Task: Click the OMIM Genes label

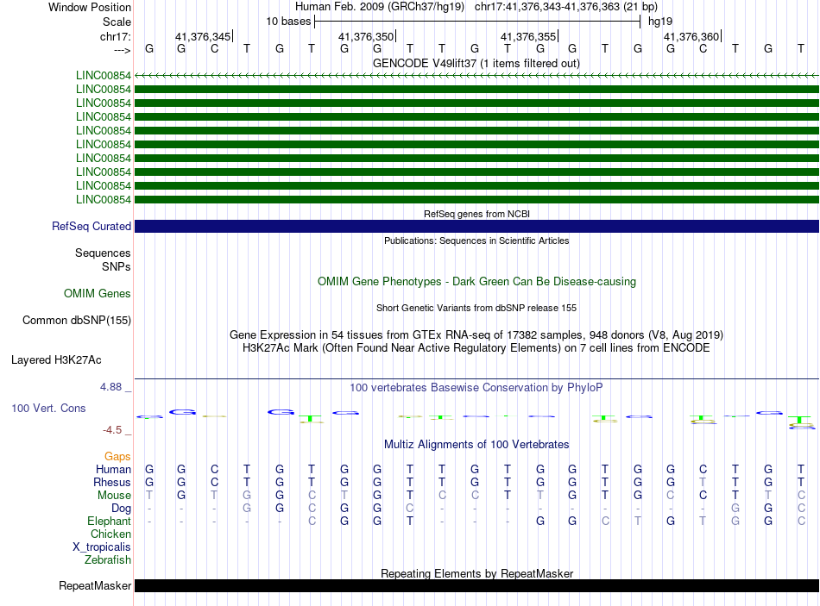Action: (97, 294)
